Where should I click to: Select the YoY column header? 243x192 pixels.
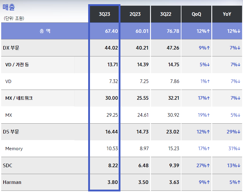[227, 14]
